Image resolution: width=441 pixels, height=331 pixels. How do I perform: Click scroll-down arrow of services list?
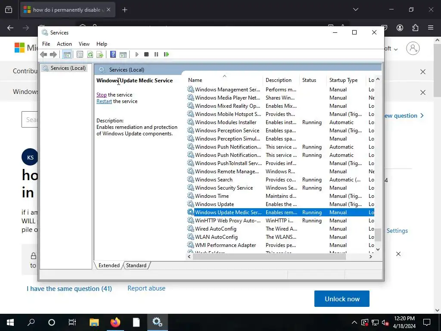point(378,249)
